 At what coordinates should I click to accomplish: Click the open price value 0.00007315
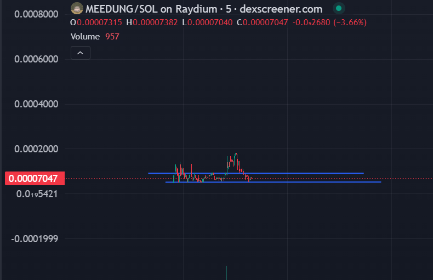click(x=99, y=22)
